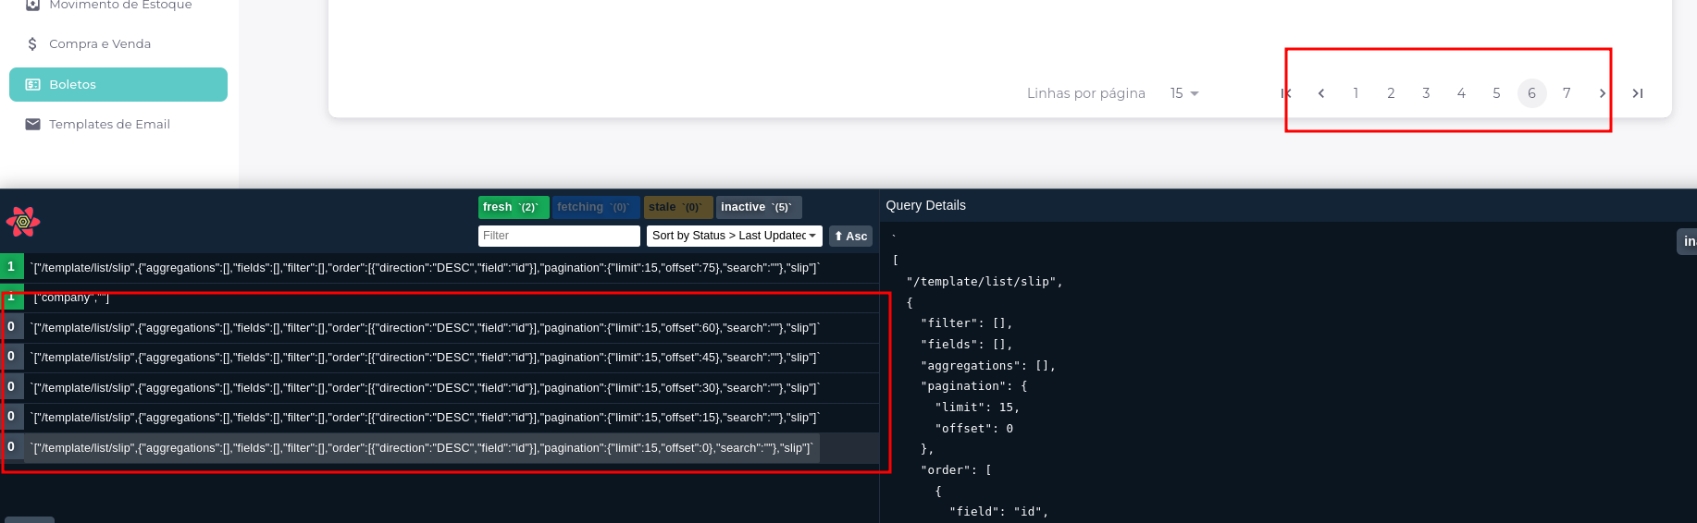Go to page 4
Viewport: 1697px width, 523px height.
tap(1462, 93)
